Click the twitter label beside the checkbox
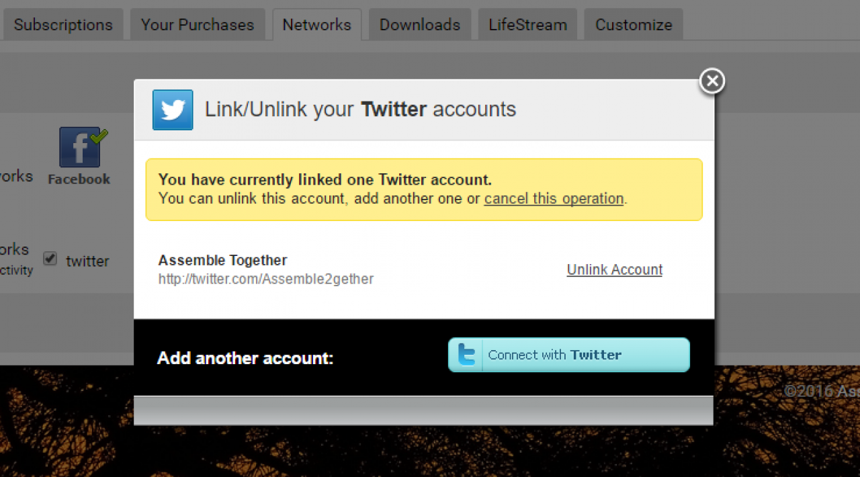Screen dimensions: 860x477 tap(87, 261)
